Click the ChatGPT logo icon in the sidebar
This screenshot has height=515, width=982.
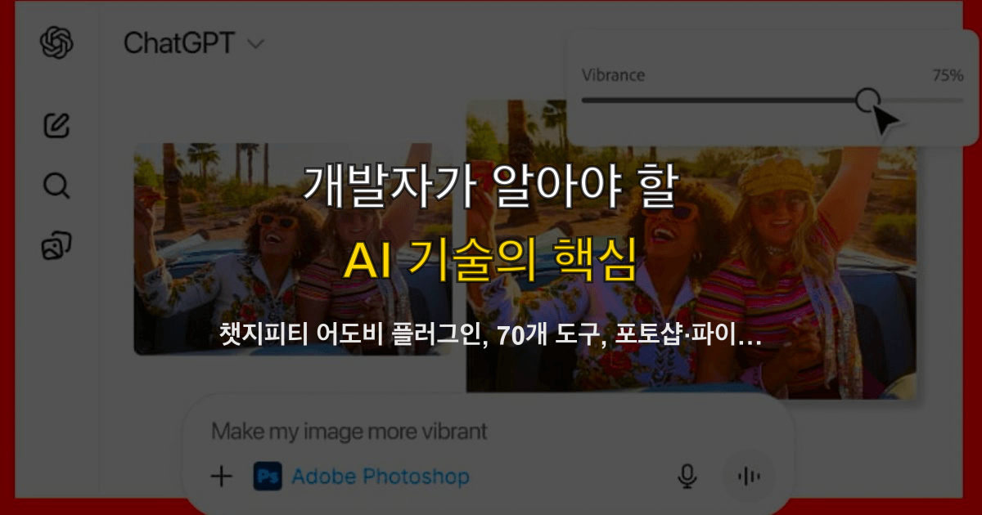pos(56,43)
